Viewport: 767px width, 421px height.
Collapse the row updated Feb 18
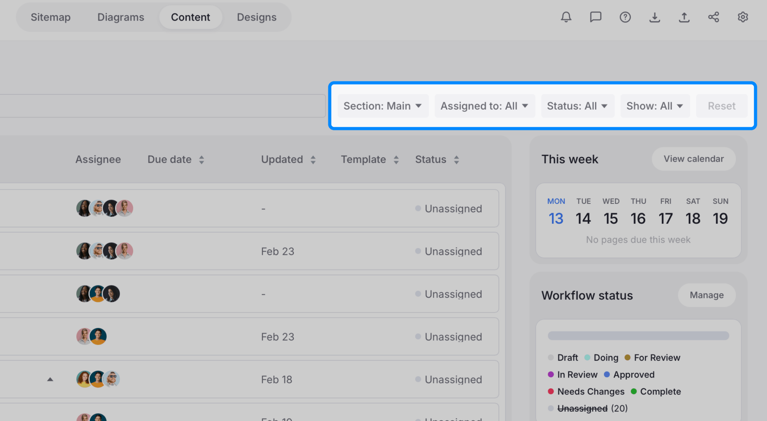click(x=50, y=379)
